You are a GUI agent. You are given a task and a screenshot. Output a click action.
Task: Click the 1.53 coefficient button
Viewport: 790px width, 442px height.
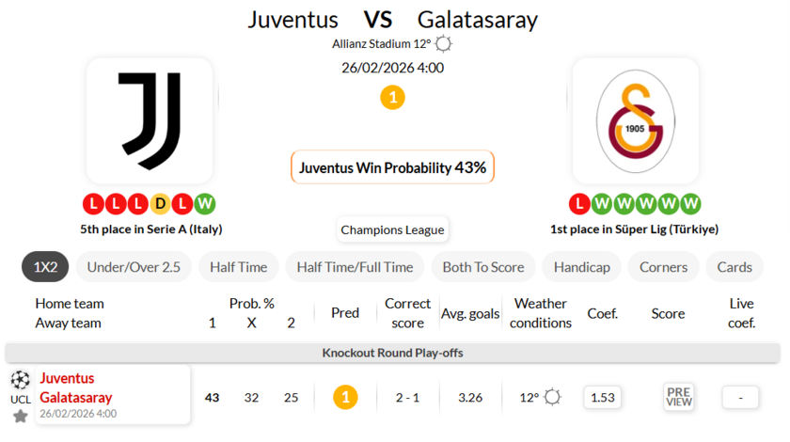pyautogui.click(x=602, y=397)
